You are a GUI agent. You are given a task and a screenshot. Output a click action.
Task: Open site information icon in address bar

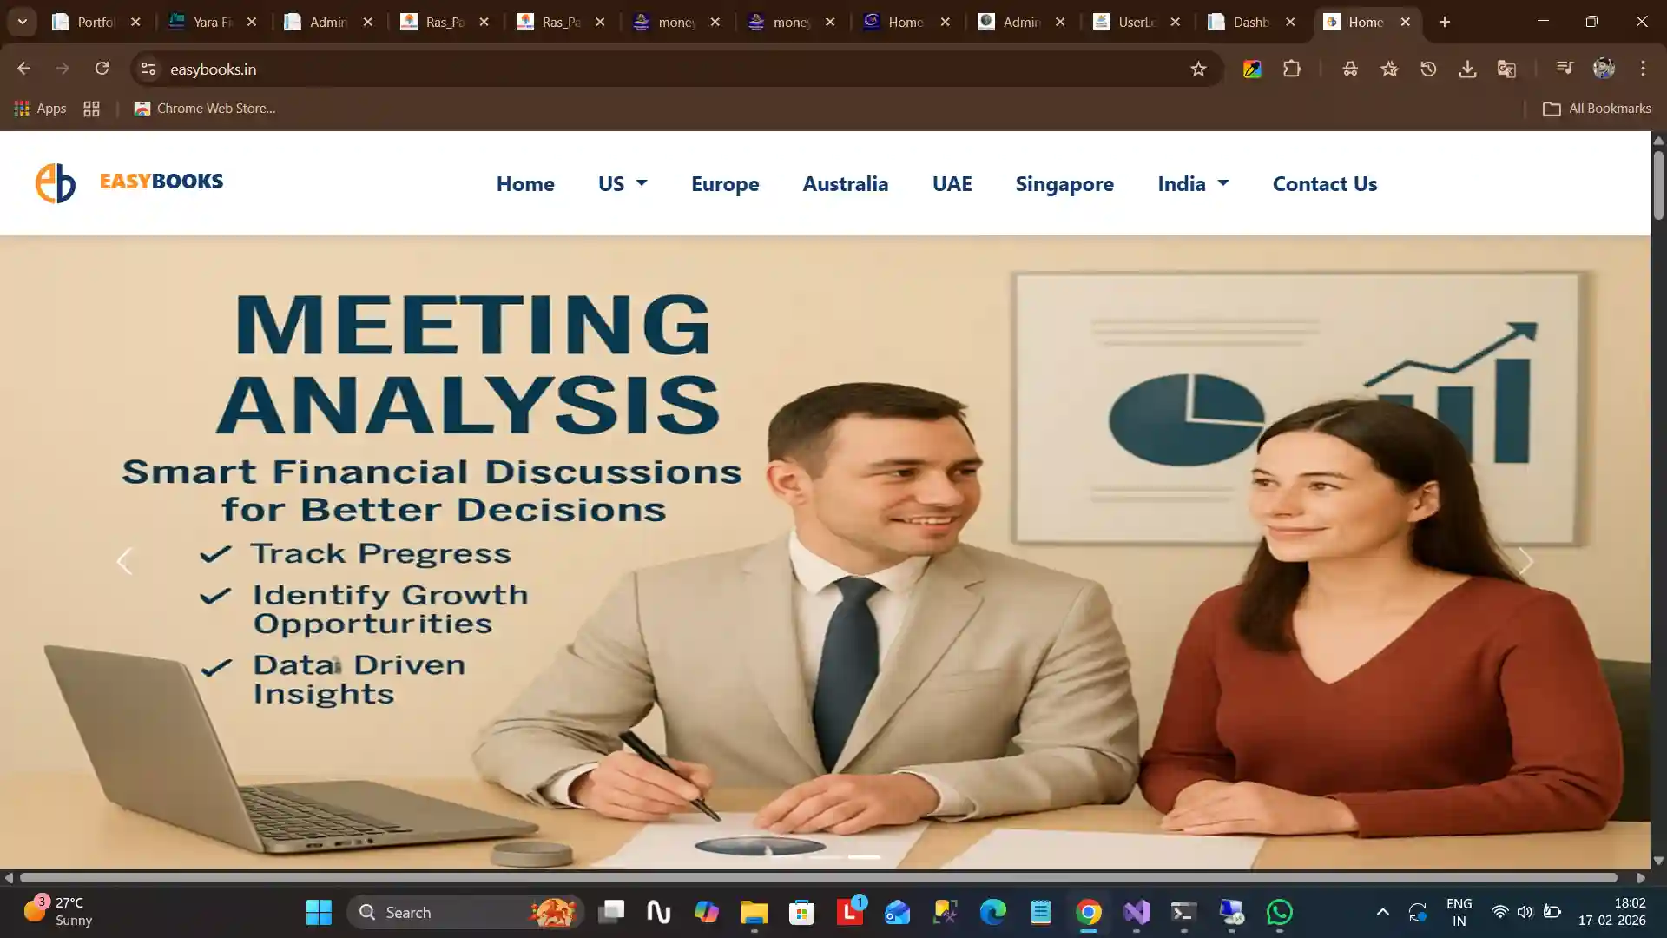click(x=148, y=69)
